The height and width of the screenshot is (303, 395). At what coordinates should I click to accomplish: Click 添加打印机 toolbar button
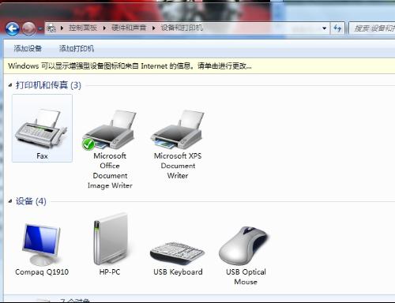pos(77,48)
